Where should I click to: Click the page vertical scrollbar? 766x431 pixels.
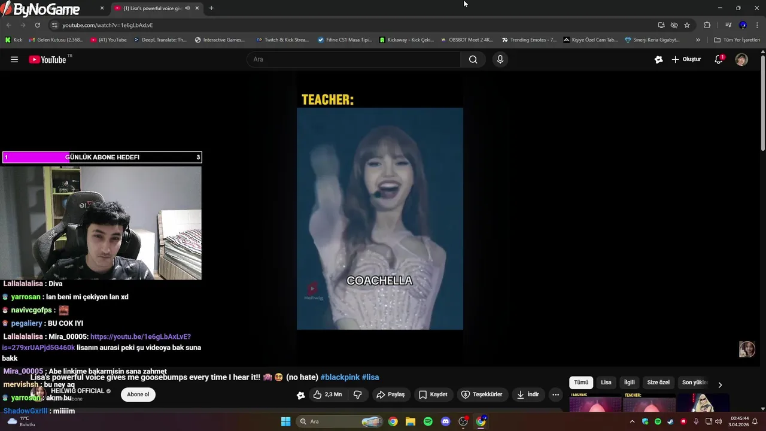click(762, 102)
